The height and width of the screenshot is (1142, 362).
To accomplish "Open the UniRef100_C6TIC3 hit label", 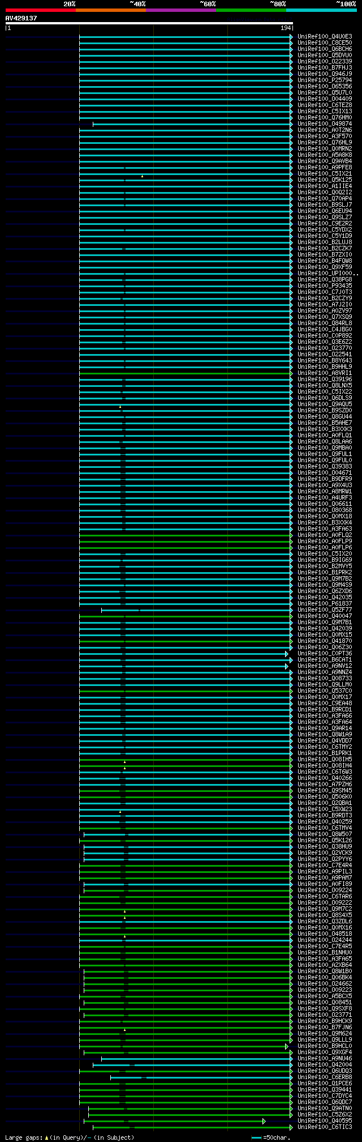I will click(325, 1127).
